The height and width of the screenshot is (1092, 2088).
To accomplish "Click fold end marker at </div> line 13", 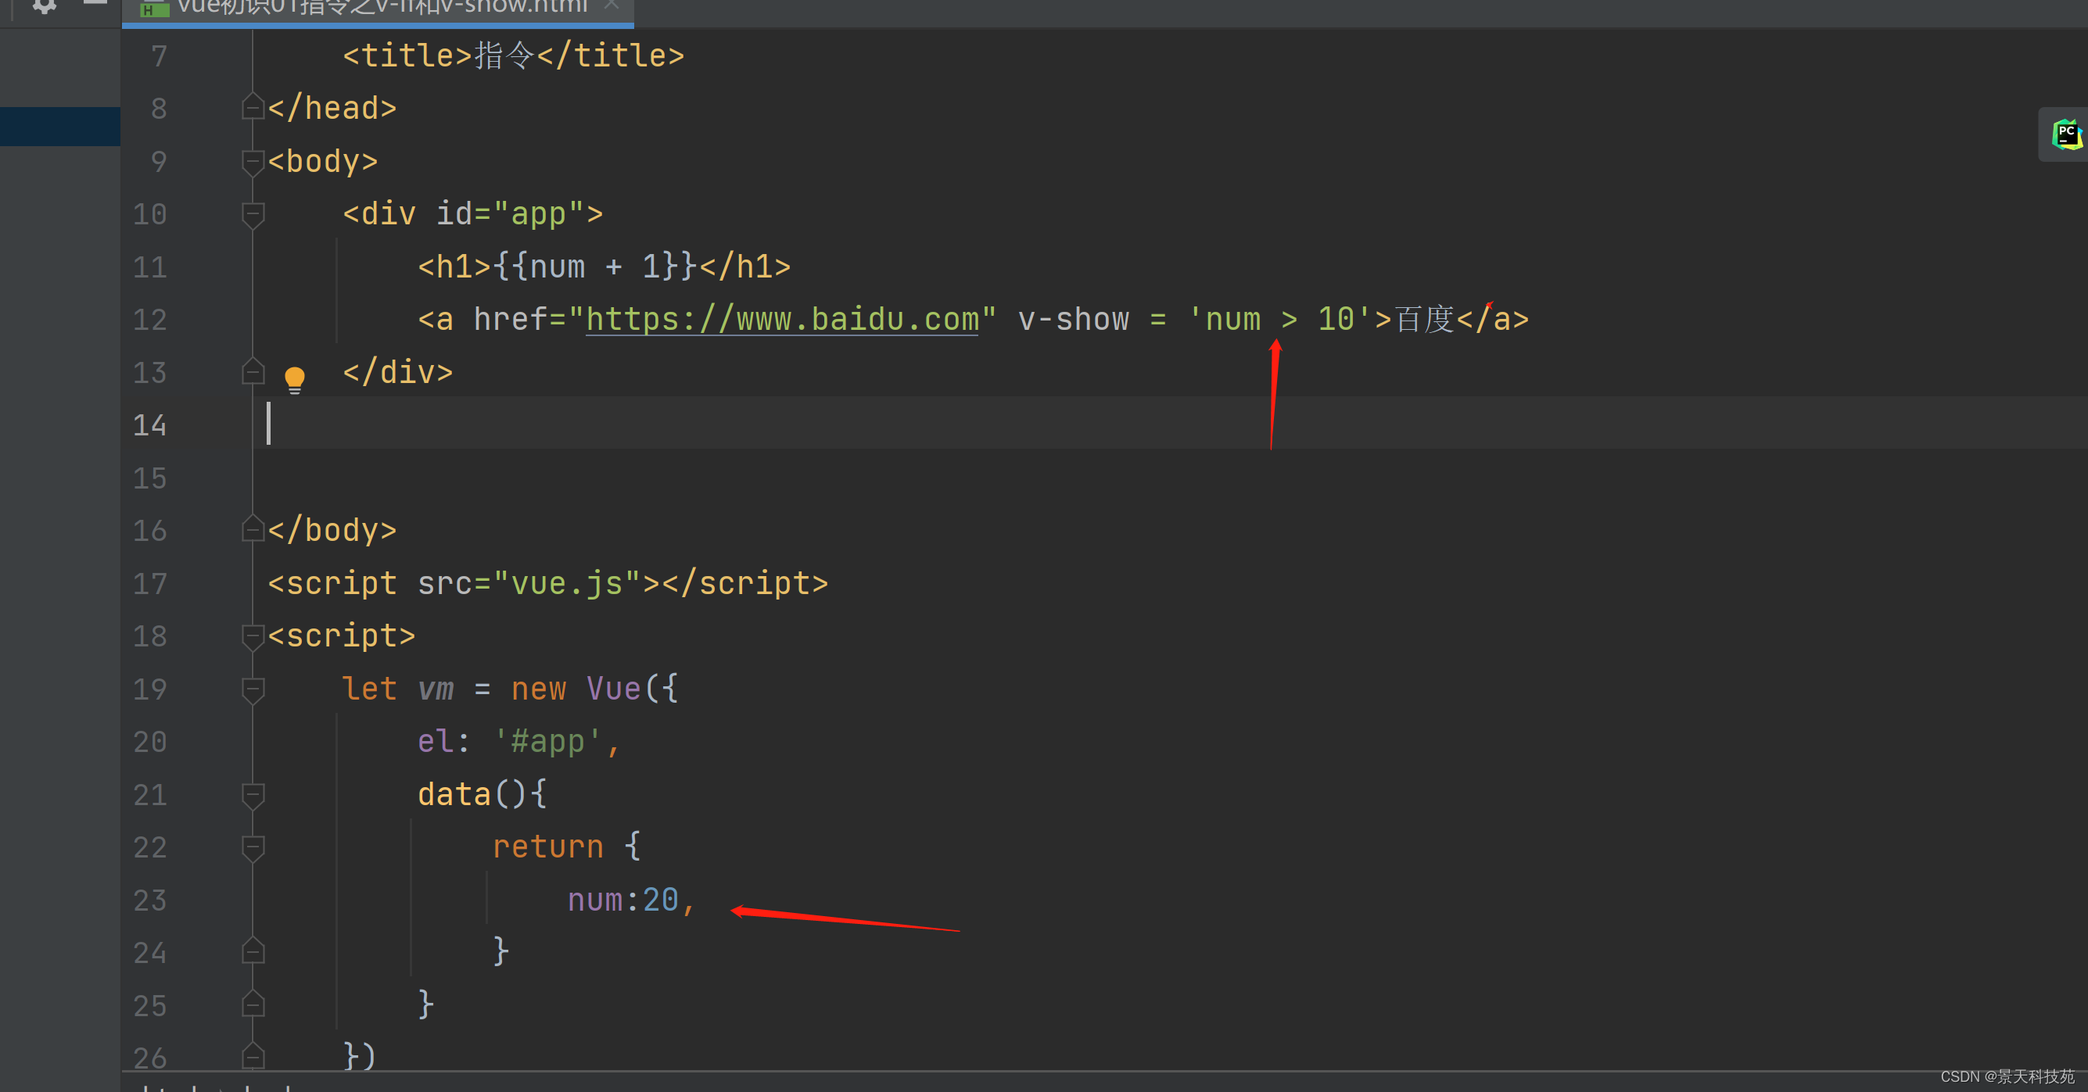I will (253, 372).
